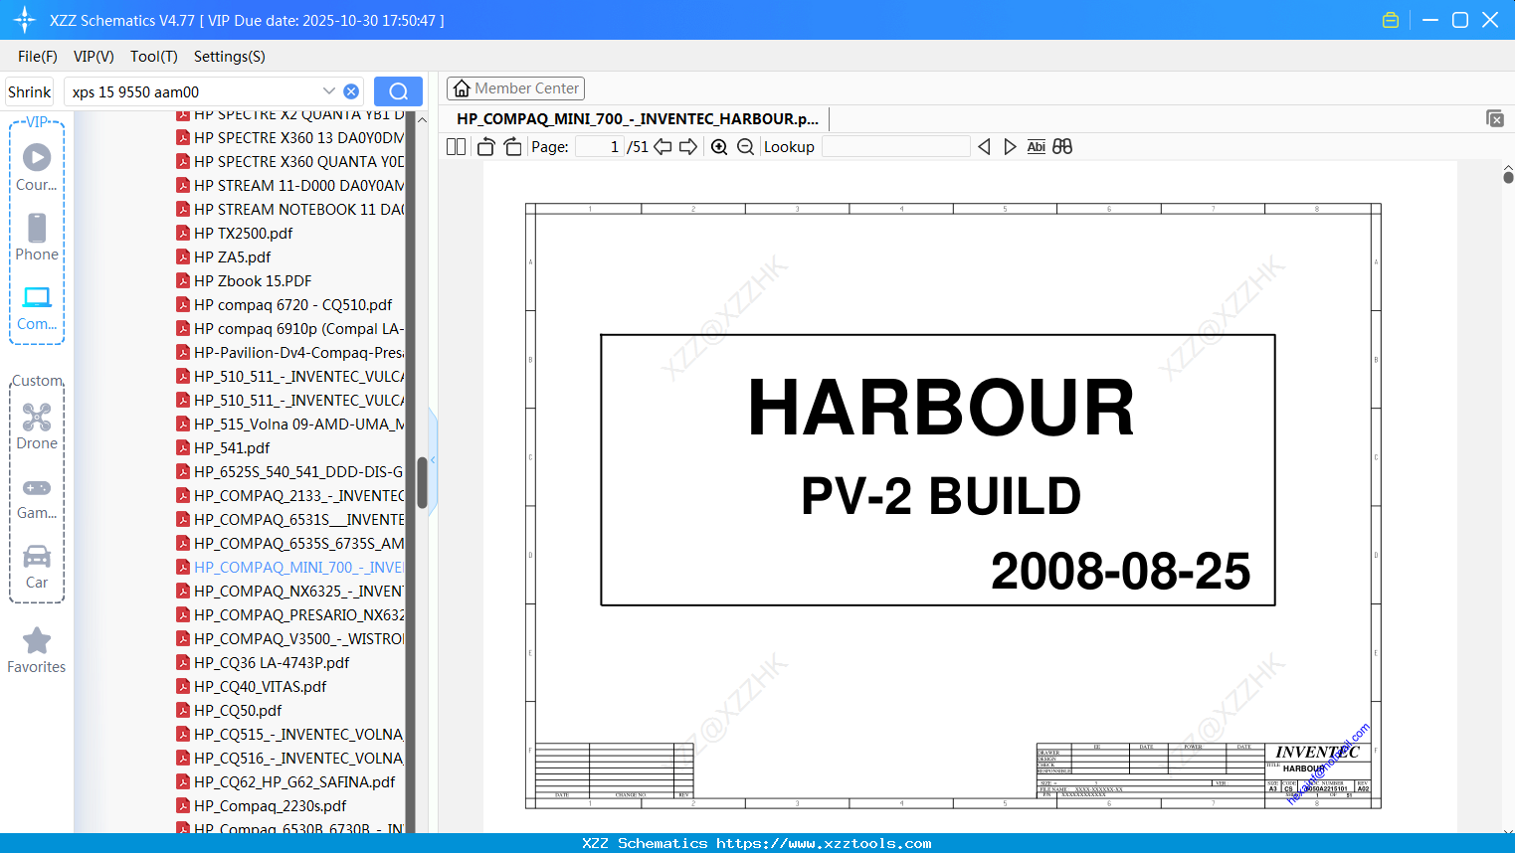Open the Drone category
The height and width of the screenshot is (853, 1515).
[x=37, y=426]
